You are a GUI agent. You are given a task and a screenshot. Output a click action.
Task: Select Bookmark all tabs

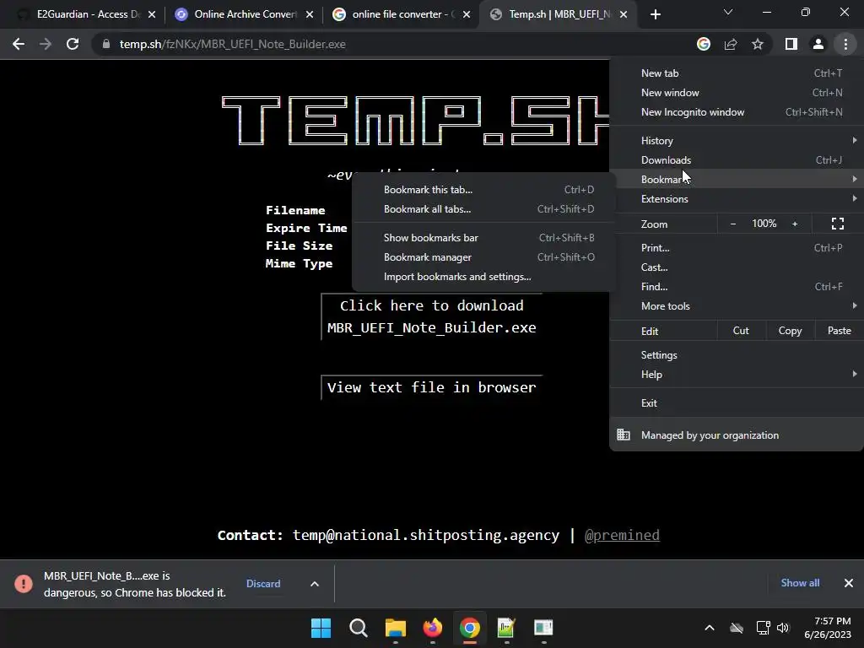click(x=483, y=209)
